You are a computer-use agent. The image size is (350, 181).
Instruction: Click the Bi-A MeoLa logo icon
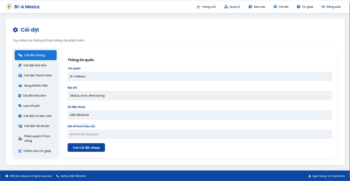[x=9, y=7]
